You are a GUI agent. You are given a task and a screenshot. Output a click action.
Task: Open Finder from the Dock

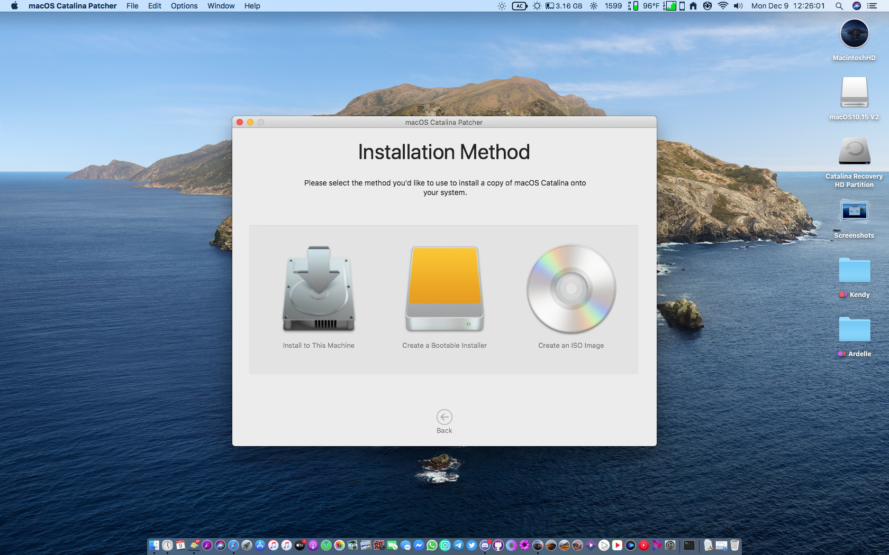tap(154, 545)
